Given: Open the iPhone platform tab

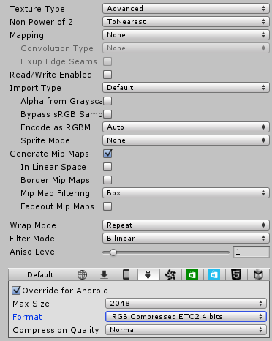Looking at the screenshot, I should pos(126,275).
